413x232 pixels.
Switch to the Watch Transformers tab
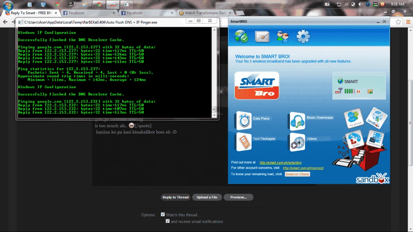(204, 13)
